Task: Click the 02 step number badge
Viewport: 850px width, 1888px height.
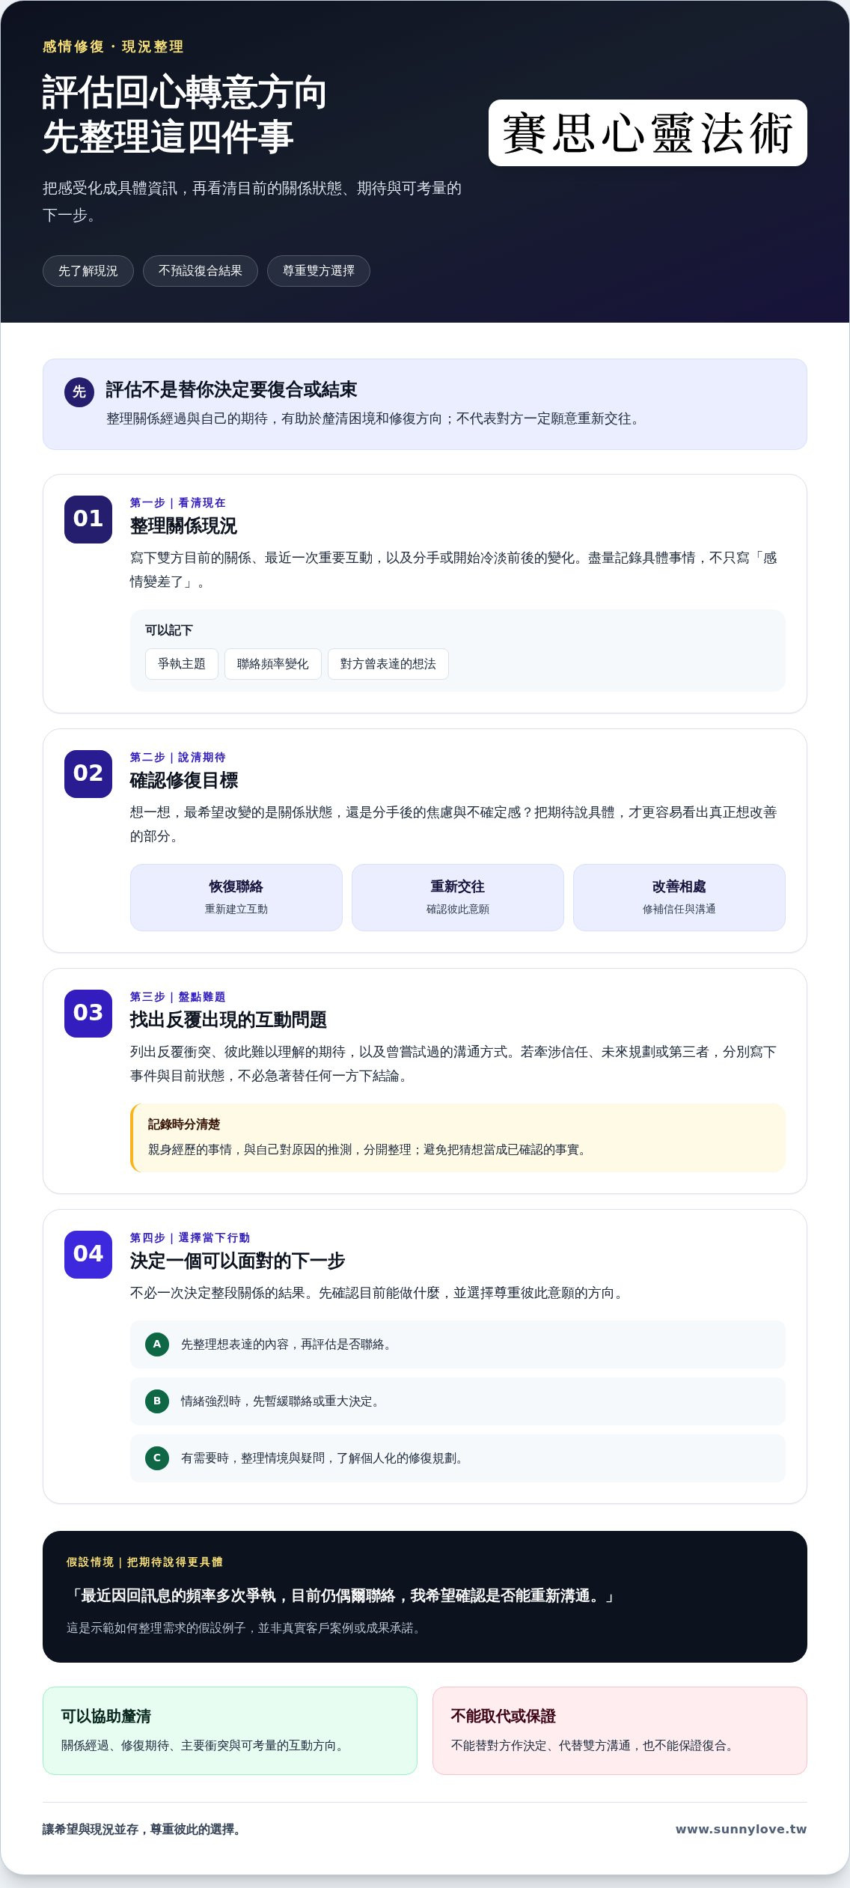Action: [88, 773]
